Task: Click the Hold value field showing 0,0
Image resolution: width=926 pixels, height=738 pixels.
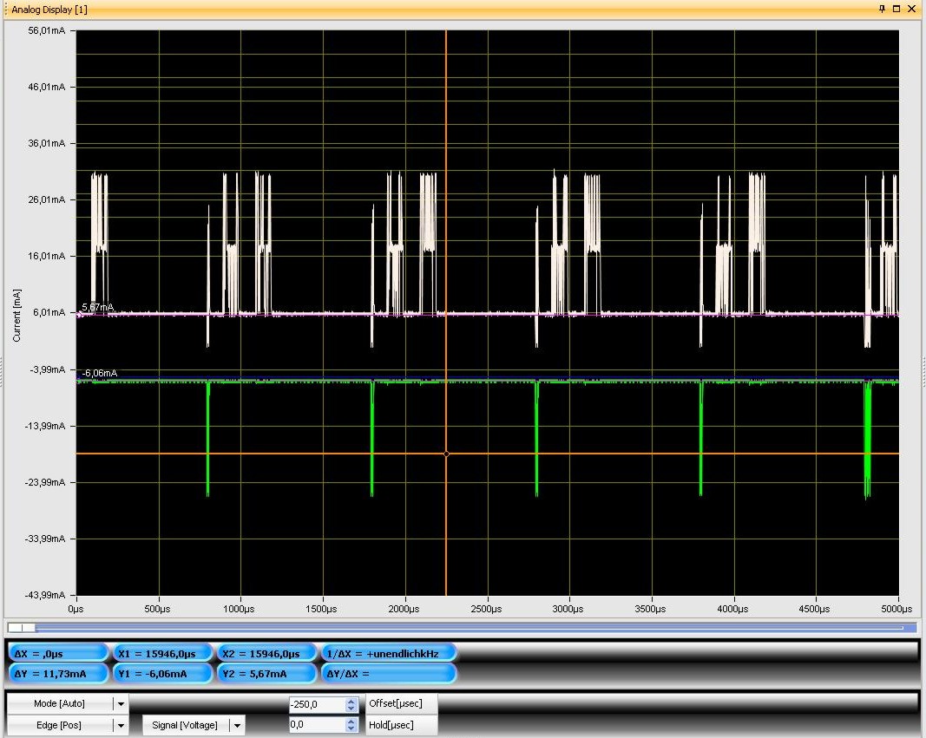Action: click(x=317, y=724)
